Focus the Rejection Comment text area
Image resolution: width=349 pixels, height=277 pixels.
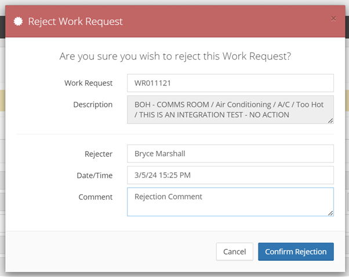point(230,201)
